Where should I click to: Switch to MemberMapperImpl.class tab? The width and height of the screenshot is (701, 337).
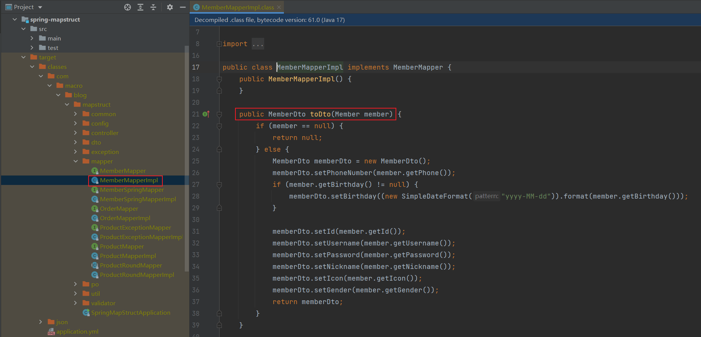[x=237, y=7]
